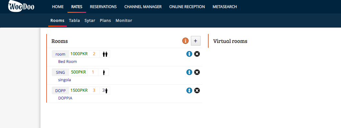Screen dimensions: 341x128
Task: Open the Bed Room link
Action: pos(67,62)
